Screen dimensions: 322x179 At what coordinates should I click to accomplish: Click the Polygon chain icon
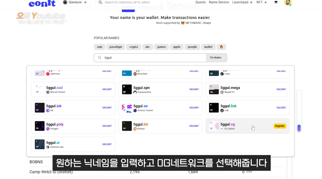(x=48, y=129)
